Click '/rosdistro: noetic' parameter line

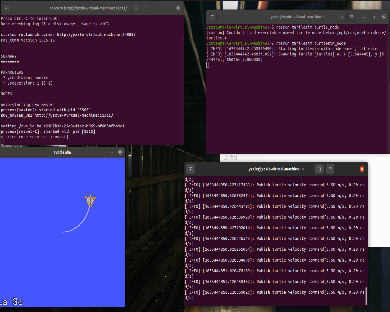click(26, 78)
